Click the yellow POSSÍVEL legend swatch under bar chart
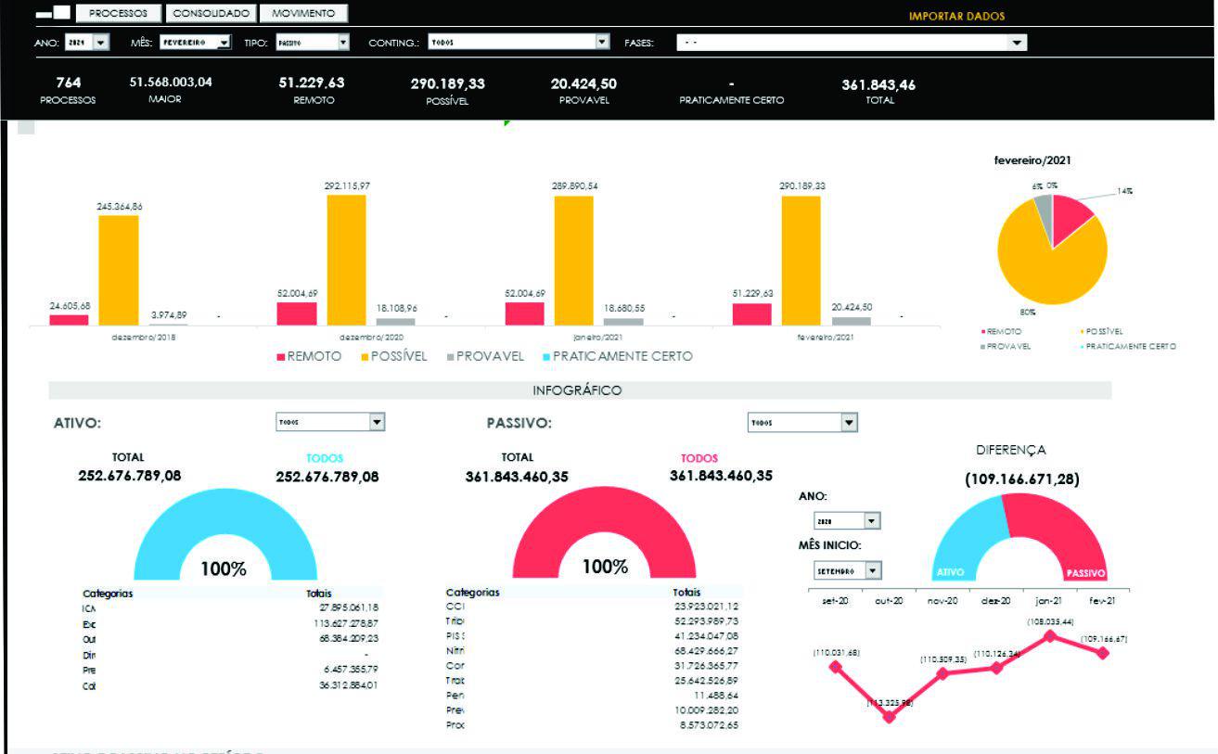Screen dimensions: 1218x754 click(x=364, y=357)
